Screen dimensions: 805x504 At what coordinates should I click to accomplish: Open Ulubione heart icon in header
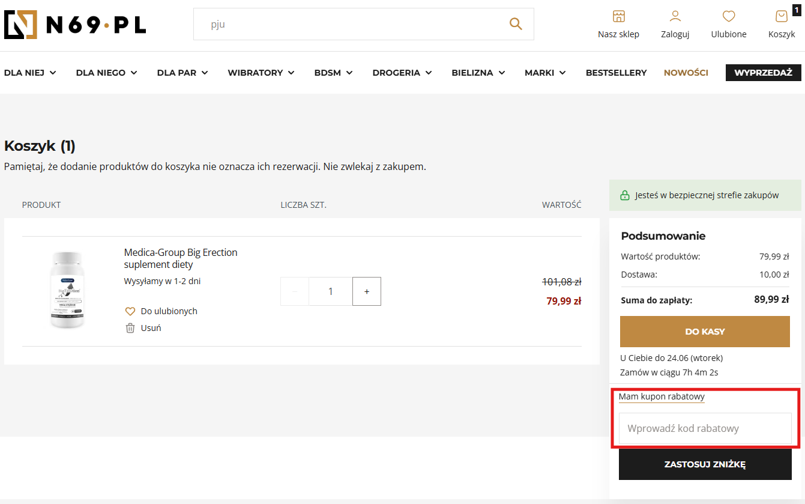click(x=728, y=16)
